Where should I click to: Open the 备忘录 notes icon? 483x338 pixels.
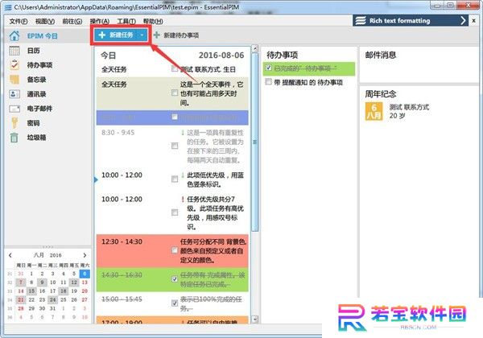(14, 80)
